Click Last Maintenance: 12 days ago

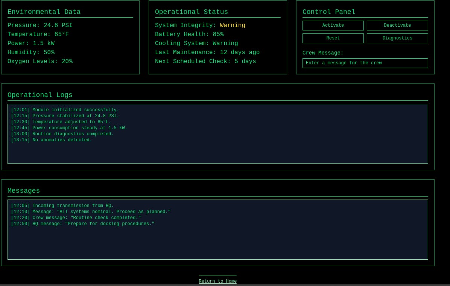[x=207, y=53]
